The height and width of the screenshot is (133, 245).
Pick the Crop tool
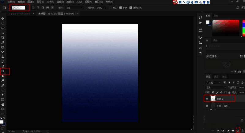coord(3,37)
